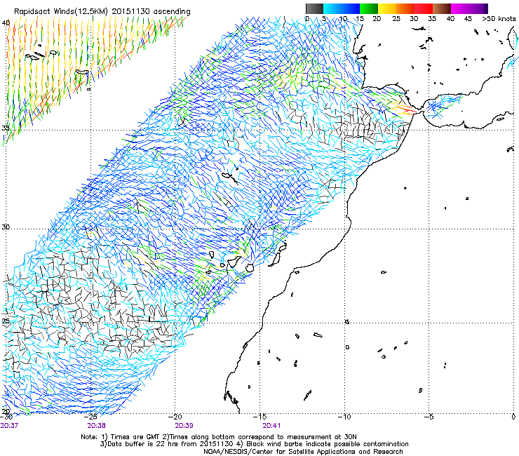Click the longitude -10 axis label
Screen dimensions: 519x456
[344, 417]
